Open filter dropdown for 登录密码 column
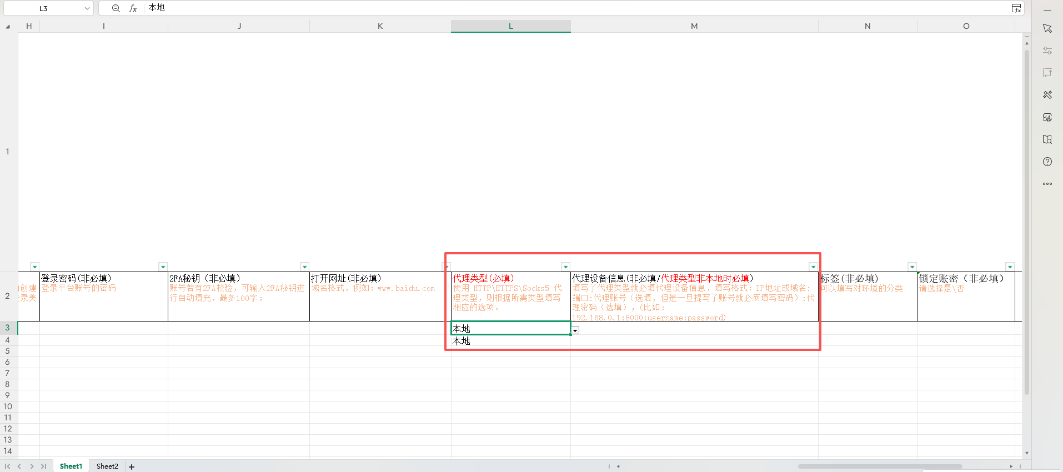1063x472 pixels. pyautogui.click(x=163, y=267)
